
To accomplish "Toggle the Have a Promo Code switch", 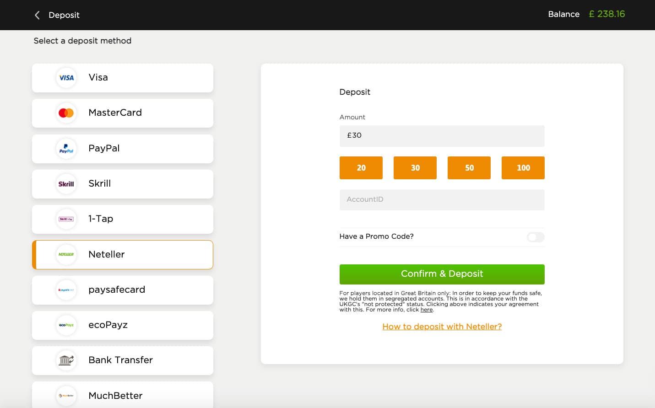I will 536,237.
